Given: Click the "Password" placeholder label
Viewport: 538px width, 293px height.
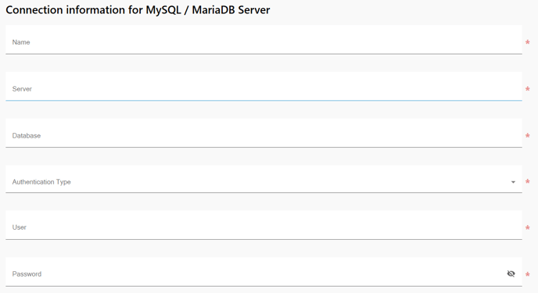Looking at the screenshot, I should click(27, 273).
